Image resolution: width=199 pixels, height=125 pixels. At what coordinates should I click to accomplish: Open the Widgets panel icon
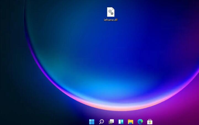coord(121,122)
